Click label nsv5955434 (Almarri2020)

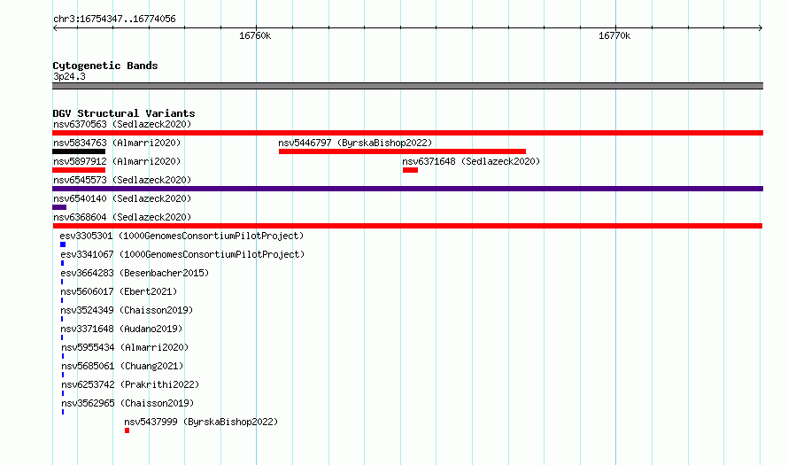[x=125, y=347]
